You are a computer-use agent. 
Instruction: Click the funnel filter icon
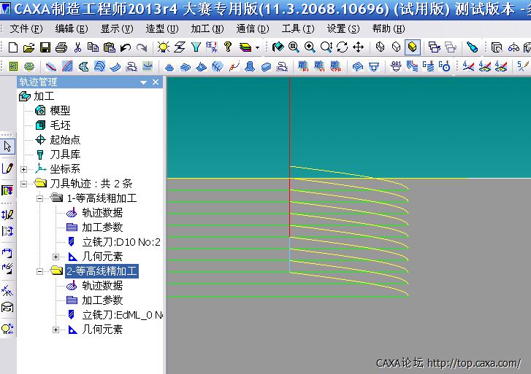(x=196, y=47)
